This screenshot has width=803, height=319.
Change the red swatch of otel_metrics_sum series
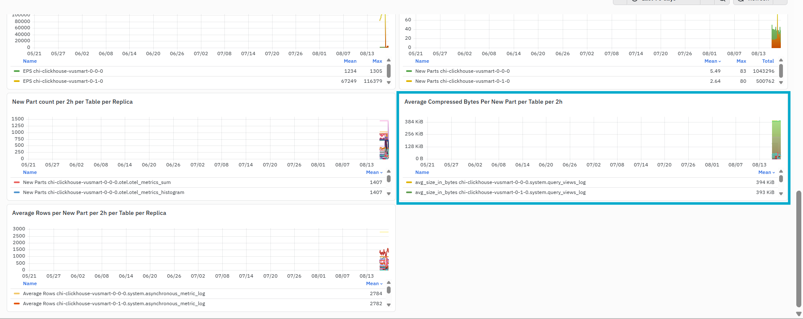click(17, 182)
